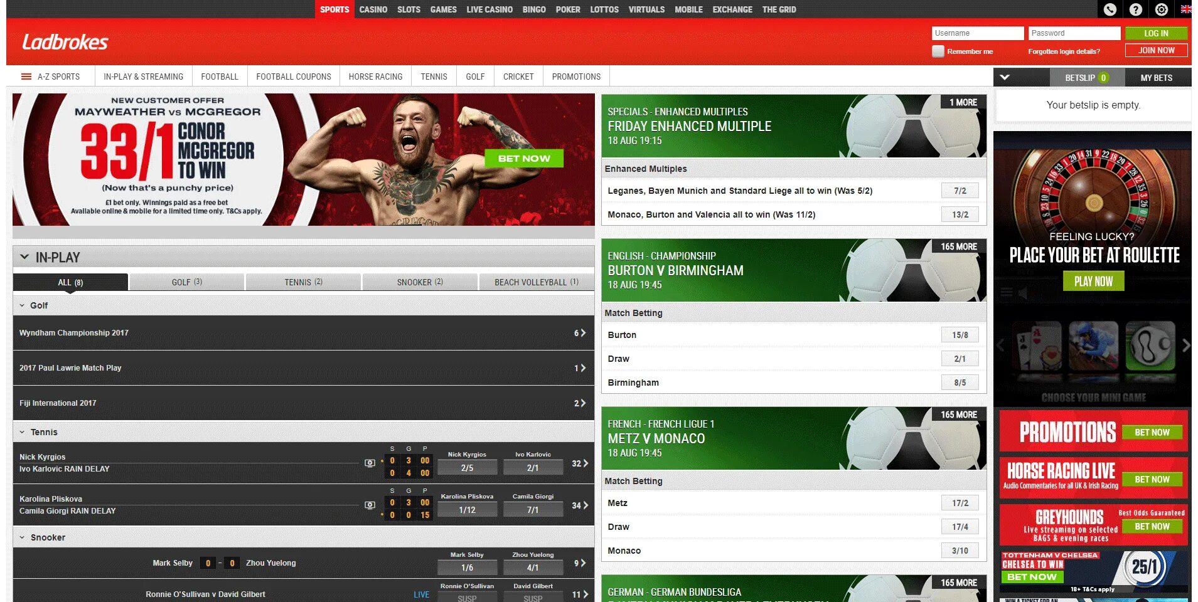Click the UK flag language icon

click(1185, 9)
